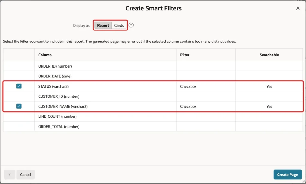Go back with the left chevron button
The image size is (306, 184).
[x=10, y=174]
